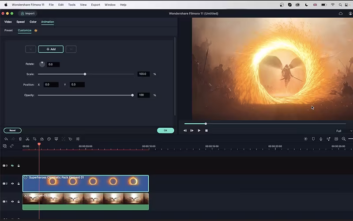Screen dimensions: 353x221
Task: Stop preview playback
Action: [206, 130]
